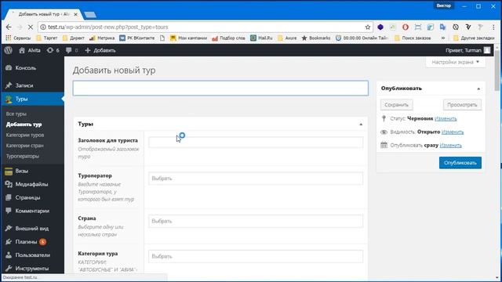
Task: Open the Другие закладки folder
Action: 474,38
